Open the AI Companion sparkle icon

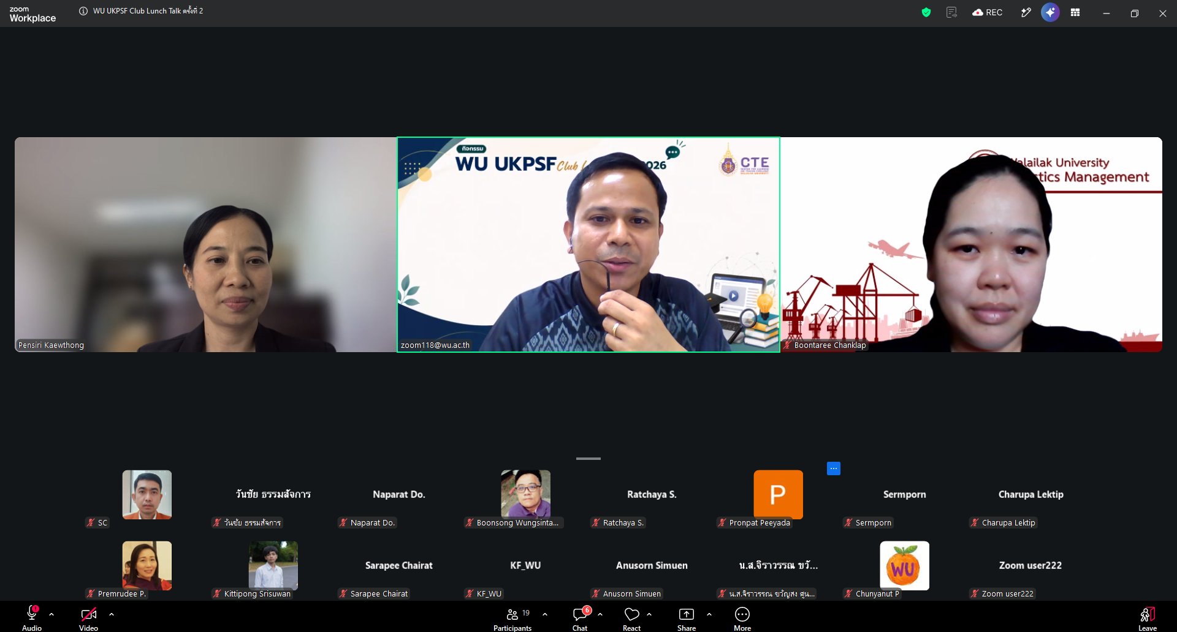1050,12
